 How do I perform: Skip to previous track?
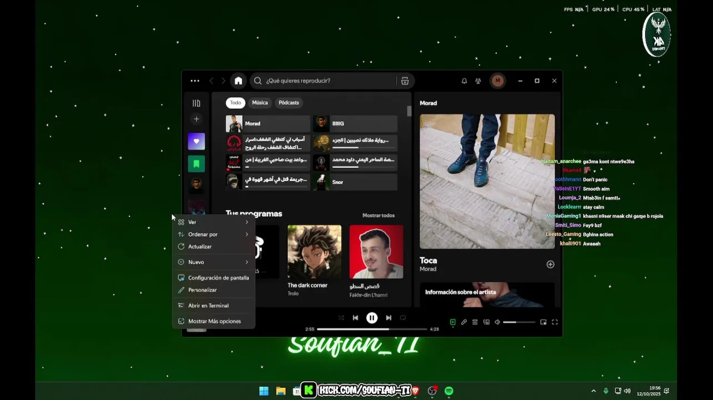pos(356,318)
